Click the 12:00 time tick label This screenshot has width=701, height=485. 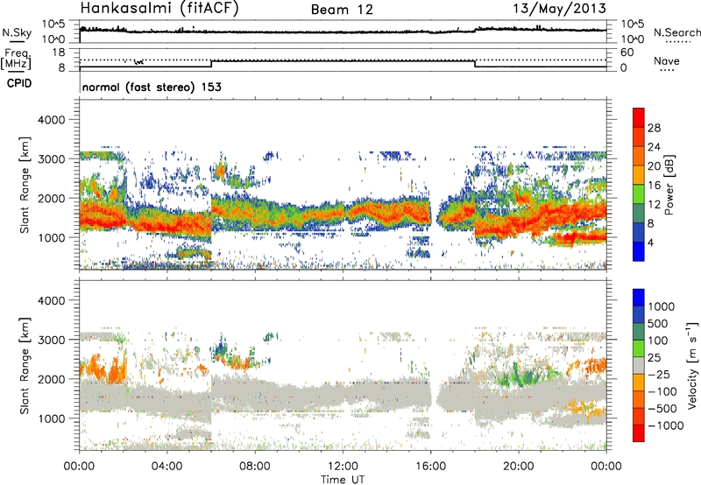[343, 467]
